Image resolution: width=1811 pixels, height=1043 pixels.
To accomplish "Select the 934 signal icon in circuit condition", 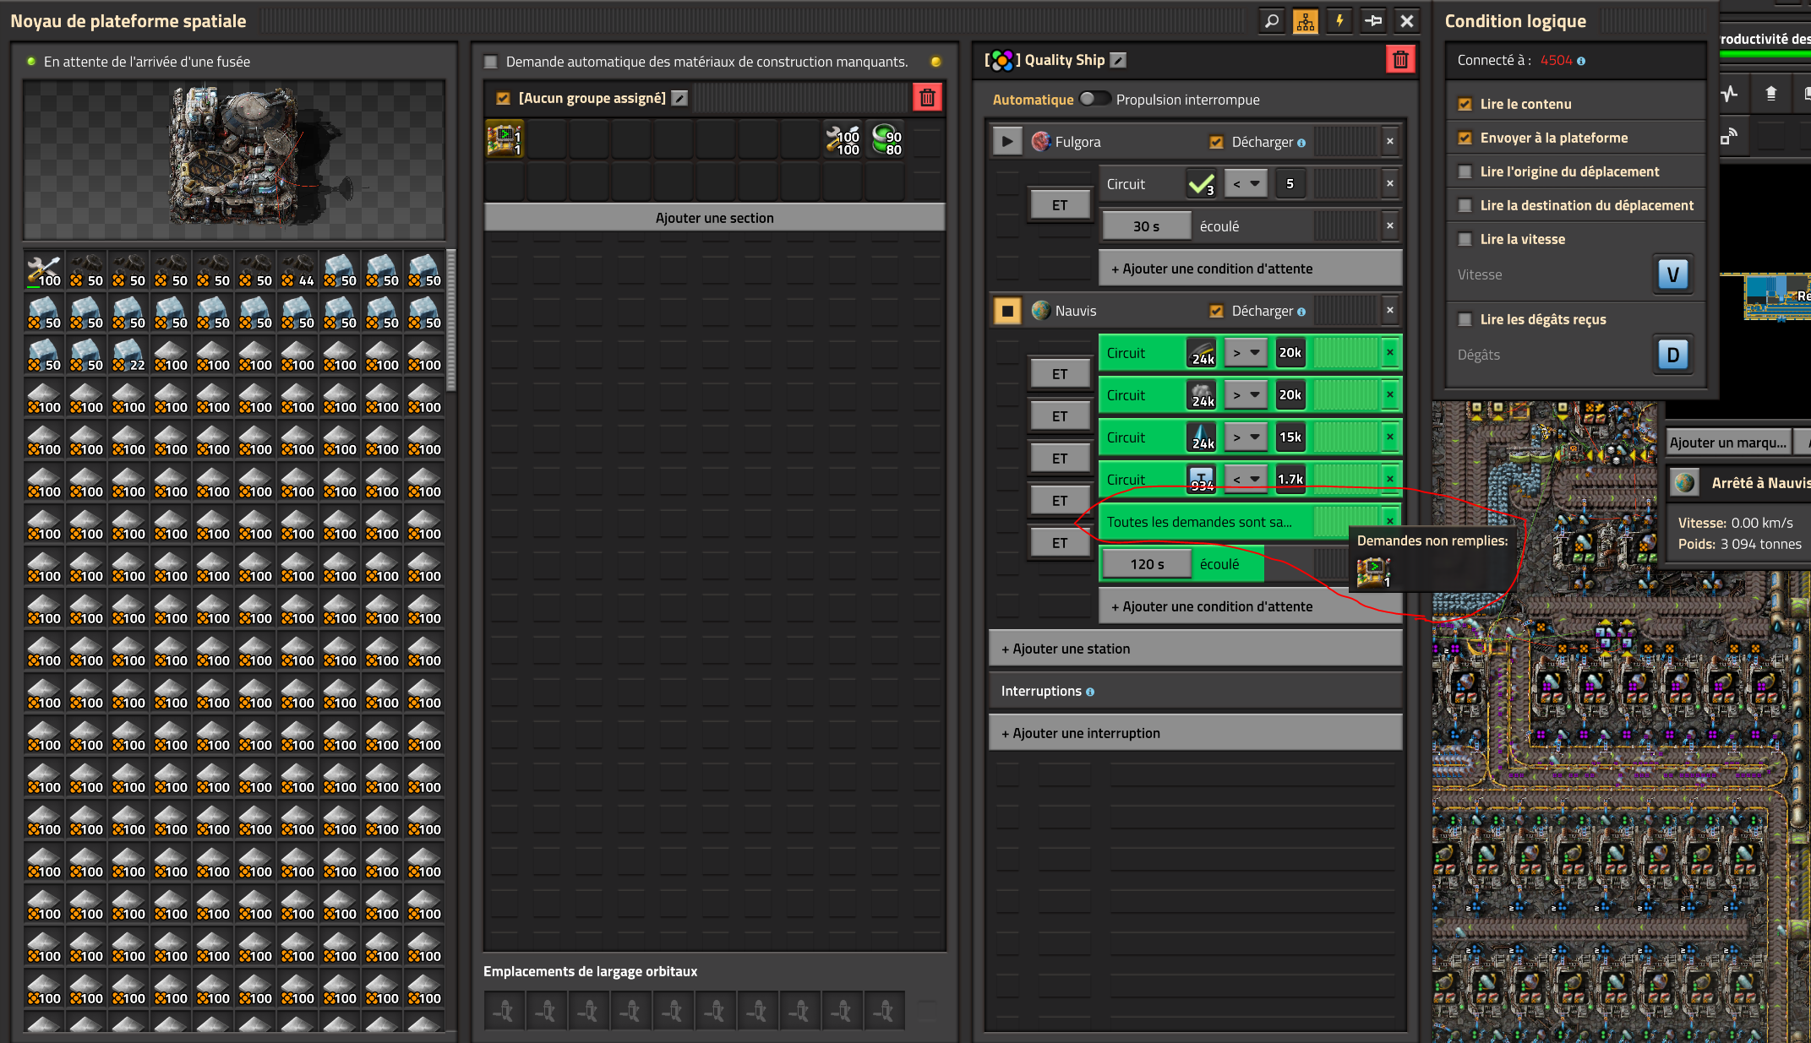I will (x=1201, y=479).
